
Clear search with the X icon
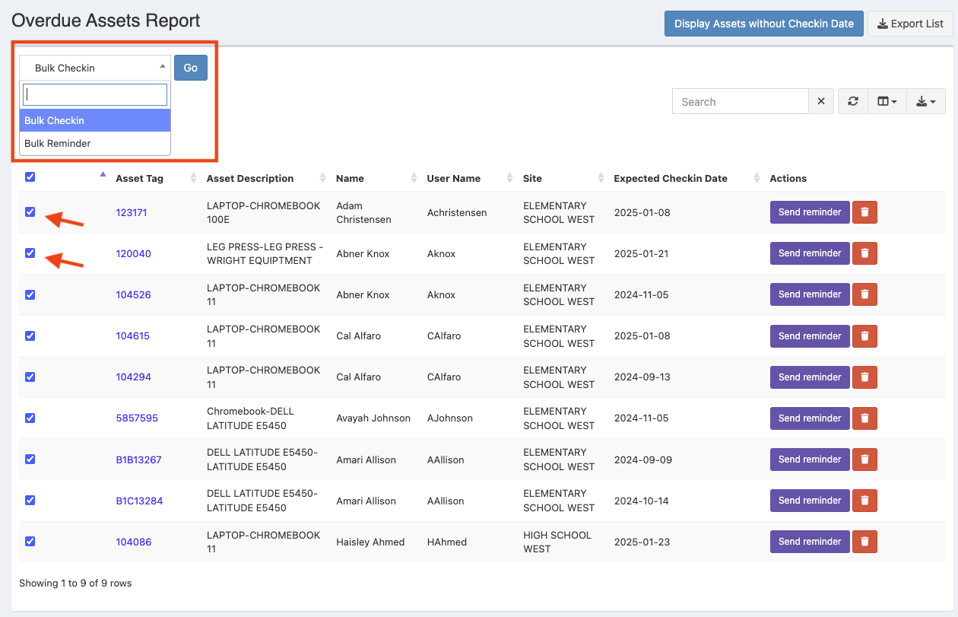click(821, 101)
